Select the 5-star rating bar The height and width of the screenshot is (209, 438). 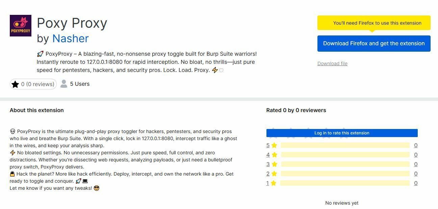[345, 146]
